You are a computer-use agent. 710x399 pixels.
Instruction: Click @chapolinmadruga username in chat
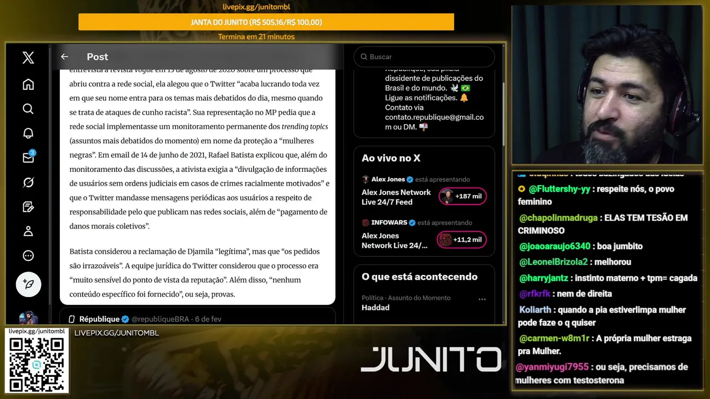559,218
